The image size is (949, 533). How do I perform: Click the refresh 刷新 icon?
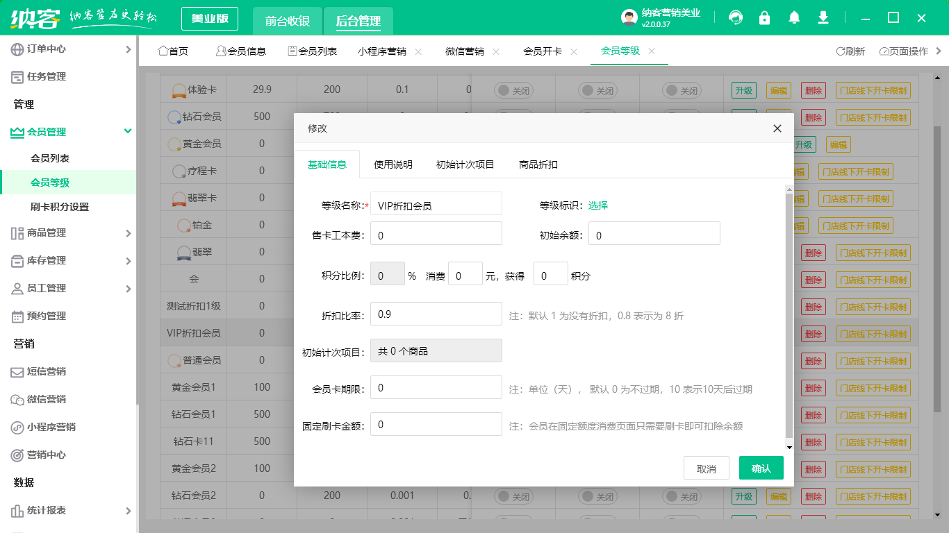840,51
